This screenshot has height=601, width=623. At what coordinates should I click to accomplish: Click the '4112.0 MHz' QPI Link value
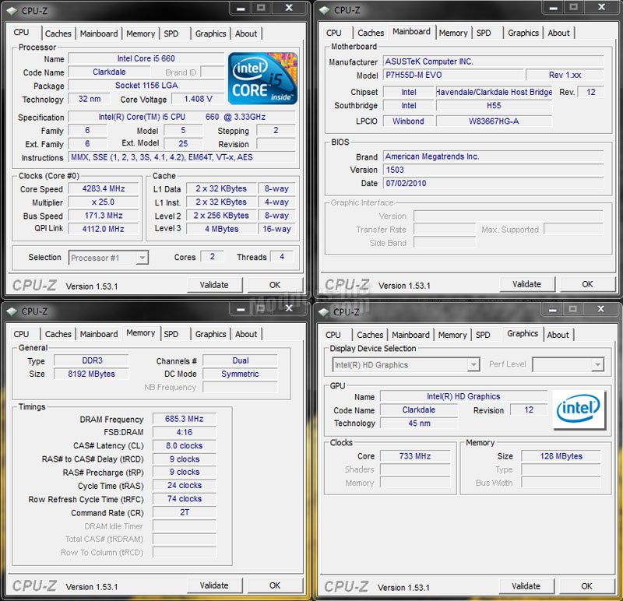104,229
